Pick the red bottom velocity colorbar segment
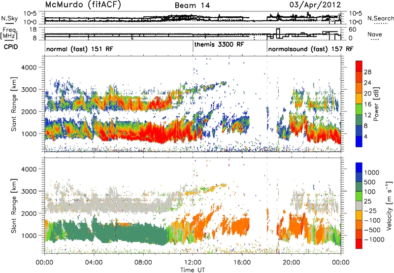Viewport: 394px width, 273px height. (x=359, y=244)
